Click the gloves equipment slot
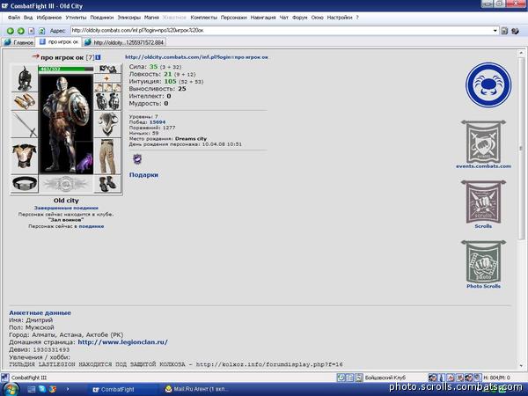 click(107, 101)
